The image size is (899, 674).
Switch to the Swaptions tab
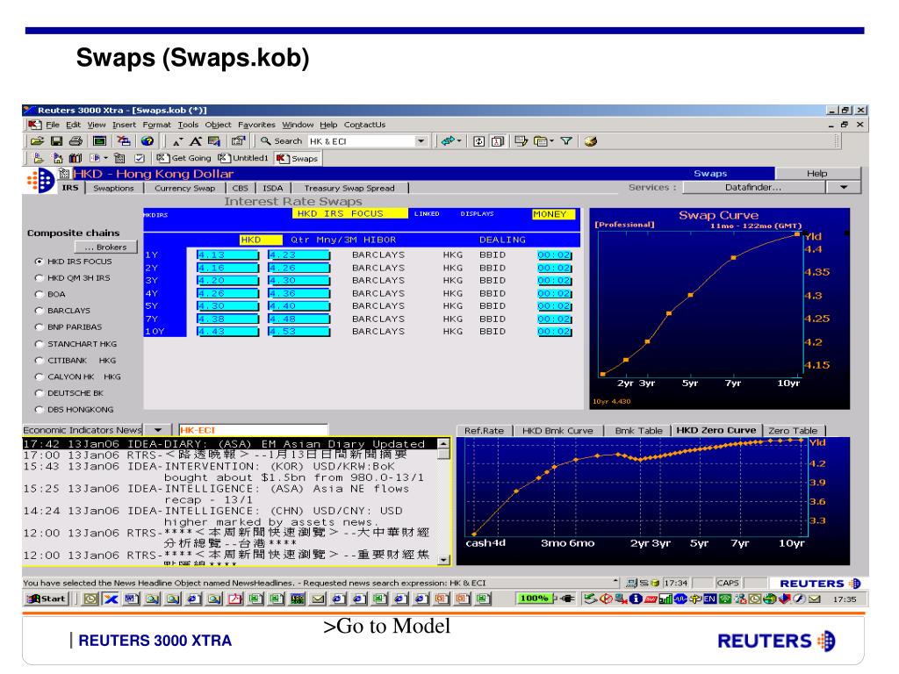click(113, 188)
